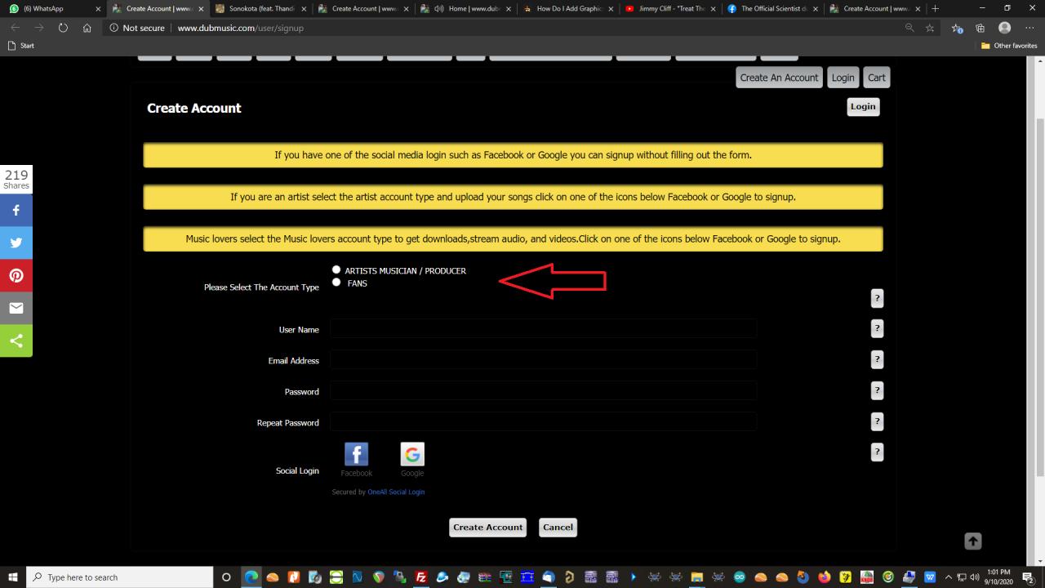Click the Create An Account navigation button
This screenshot has width=1045, height=588.
(779, 78)
